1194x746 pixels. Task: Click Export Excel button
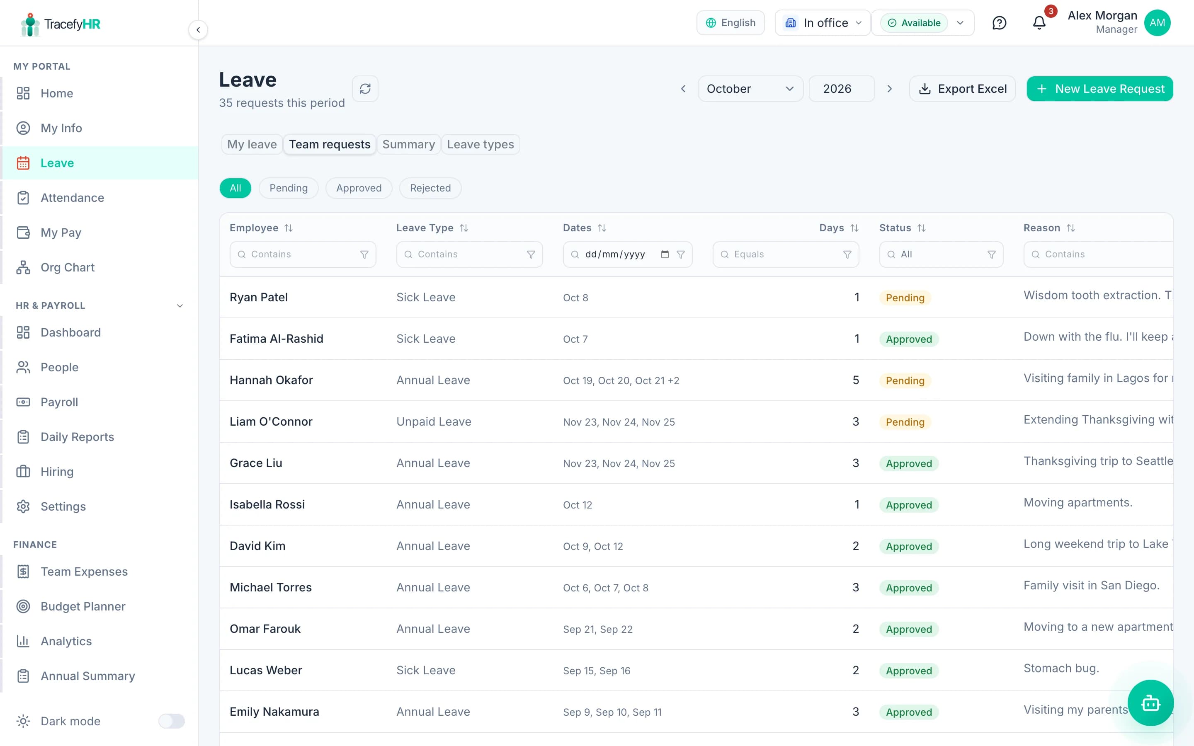pyautogui.click(x=962, y=89)
